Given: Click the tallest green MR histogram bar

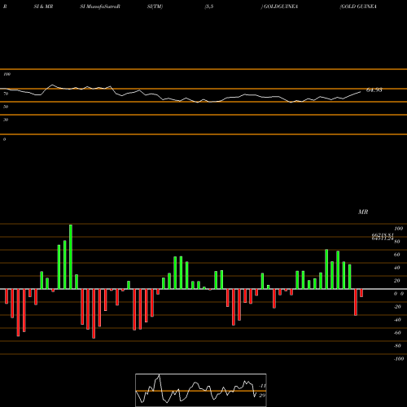Looking at the screenshot, I should click(x=71, y=256).
